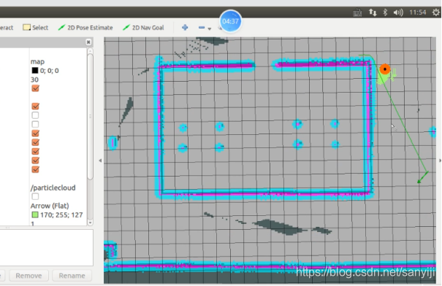Click the Displays panel scrollbar handle
Viewport: 442px width, 286px height.
90,116
